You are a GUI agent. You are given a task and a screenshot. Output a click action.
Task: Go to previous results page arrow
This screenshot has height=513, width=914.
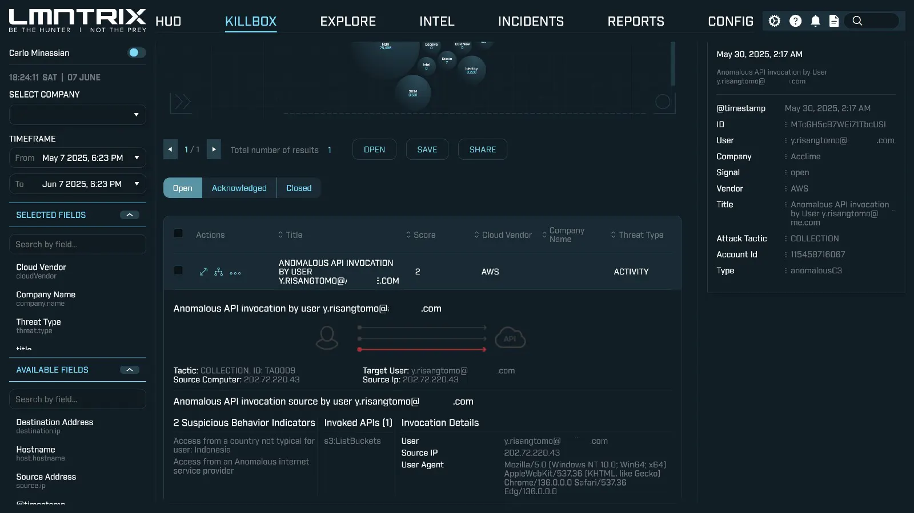tap(170, 150)
